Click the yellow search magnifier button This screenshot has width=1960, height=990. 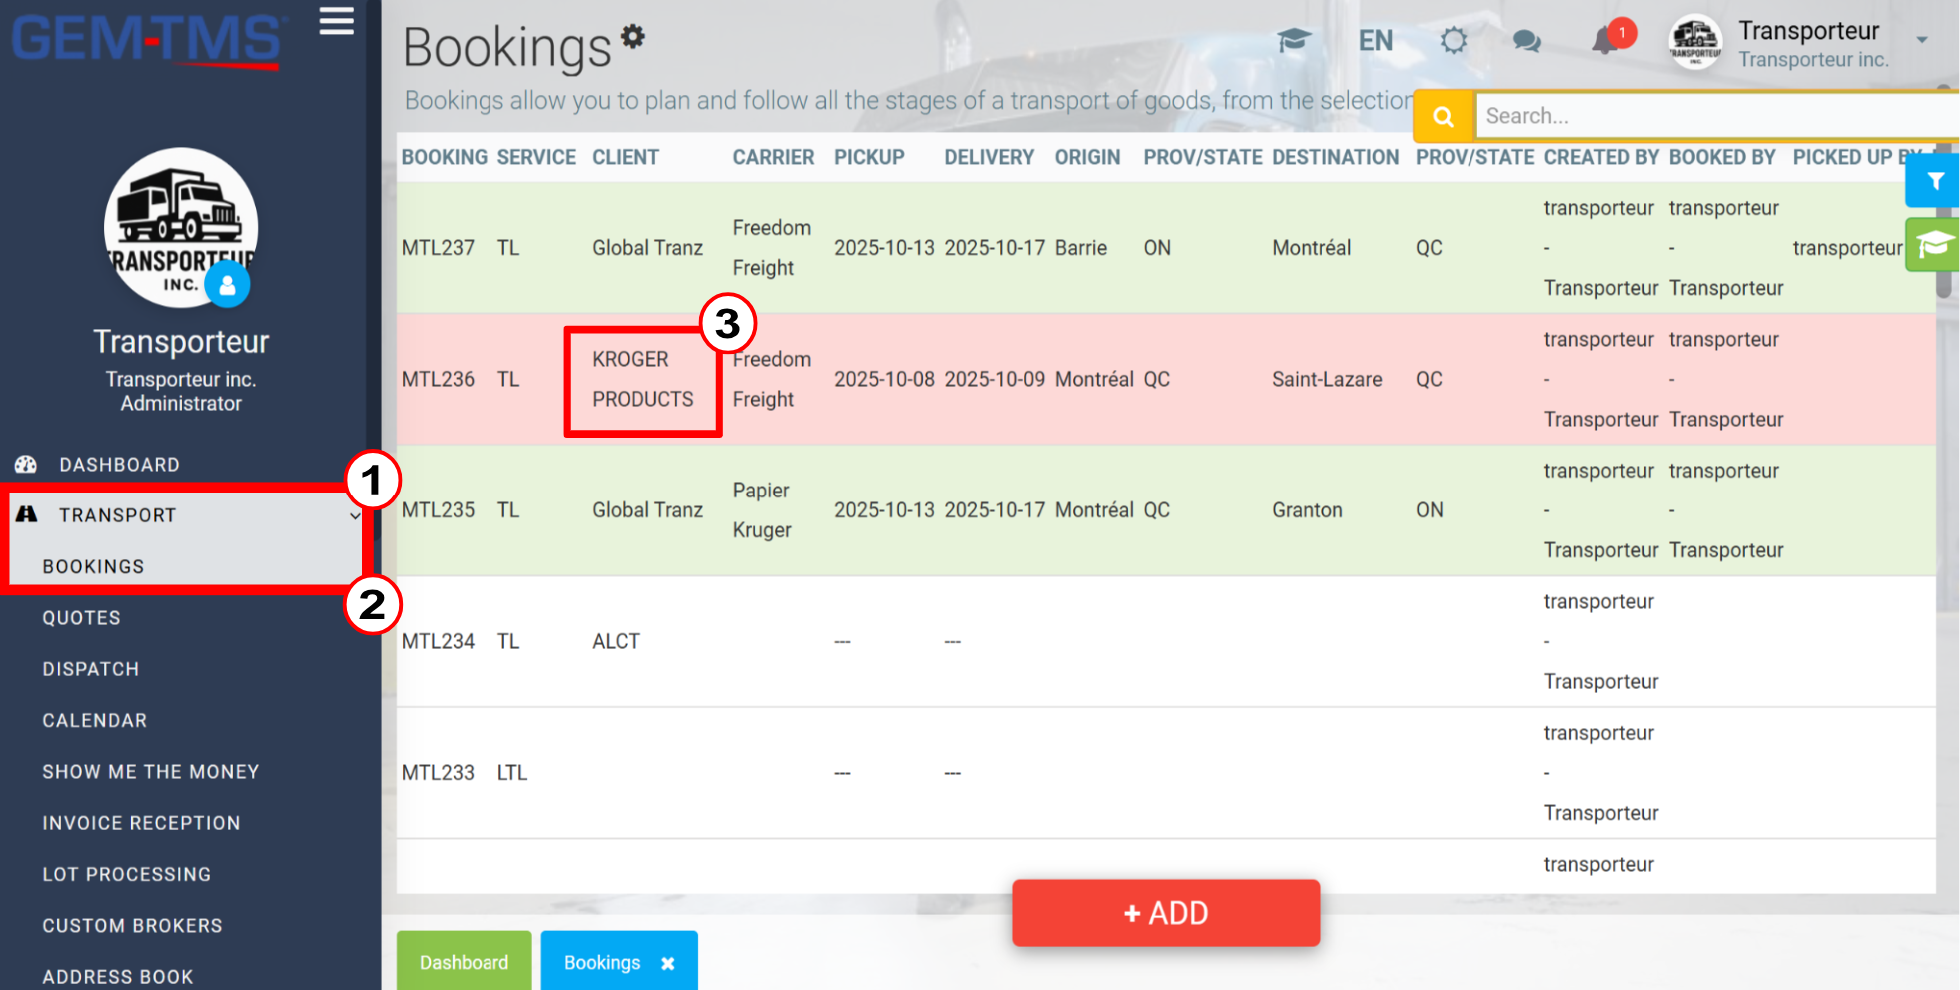(x=1443, y=116)
